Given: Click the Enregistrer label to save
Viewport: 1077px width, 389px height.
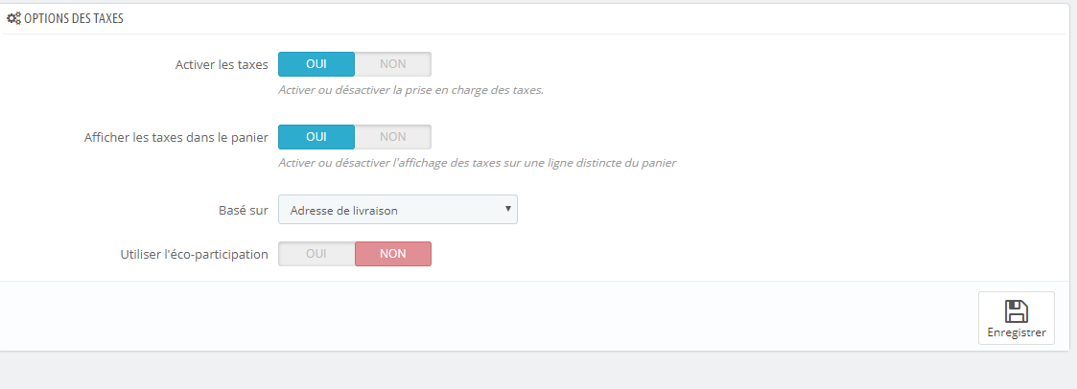Looking at the screenshot, I should tap(1016, 332).
